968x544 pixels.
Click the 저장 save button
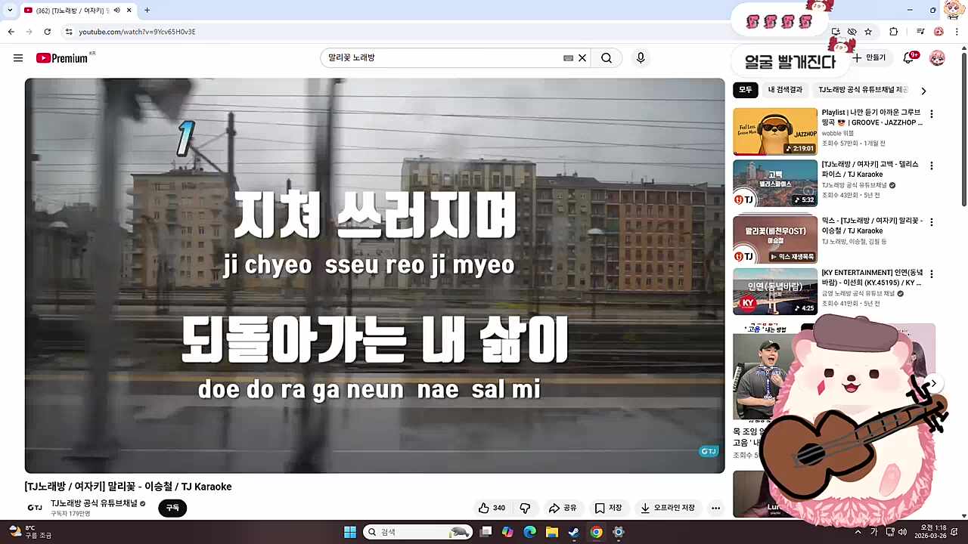tap(608, 508)
